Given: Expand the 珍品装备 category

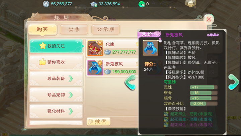Looking at the screenshot, I should click(x=56, y=79).
